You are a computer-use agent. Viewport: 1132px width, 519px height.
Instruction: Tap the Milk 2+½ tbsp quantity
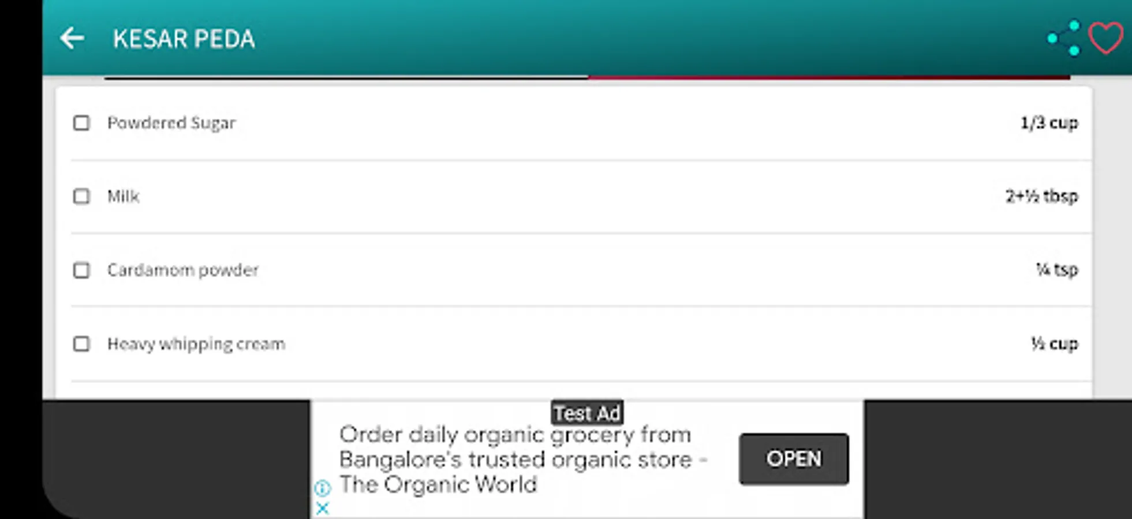click(1041, 197)
